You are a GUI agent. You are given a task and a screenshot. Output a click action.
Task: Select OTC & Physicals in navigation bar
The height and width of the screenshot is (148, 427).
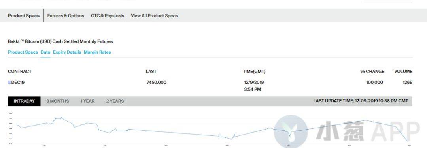coord(107,16)
